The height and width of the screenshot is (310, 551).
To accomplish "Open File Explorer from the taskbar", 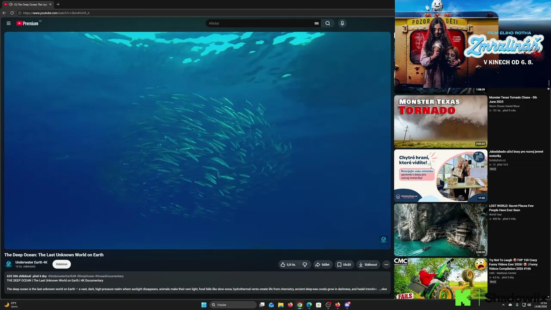I will tap(281, 305).
